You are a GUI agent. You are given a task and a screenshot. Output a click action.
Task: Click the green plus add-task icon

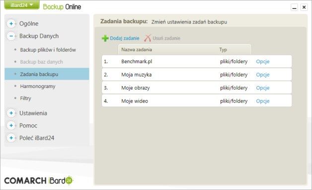pyautogui.click(x=105, y=38)
